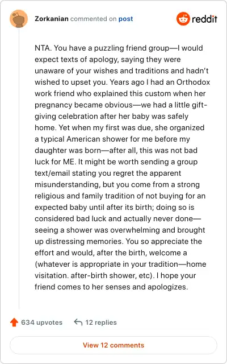Upvote the comment with the orange arrow

(x=14, y=322)
